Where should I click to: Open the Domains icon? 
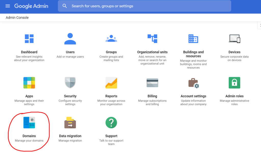[x=29, y=123]
